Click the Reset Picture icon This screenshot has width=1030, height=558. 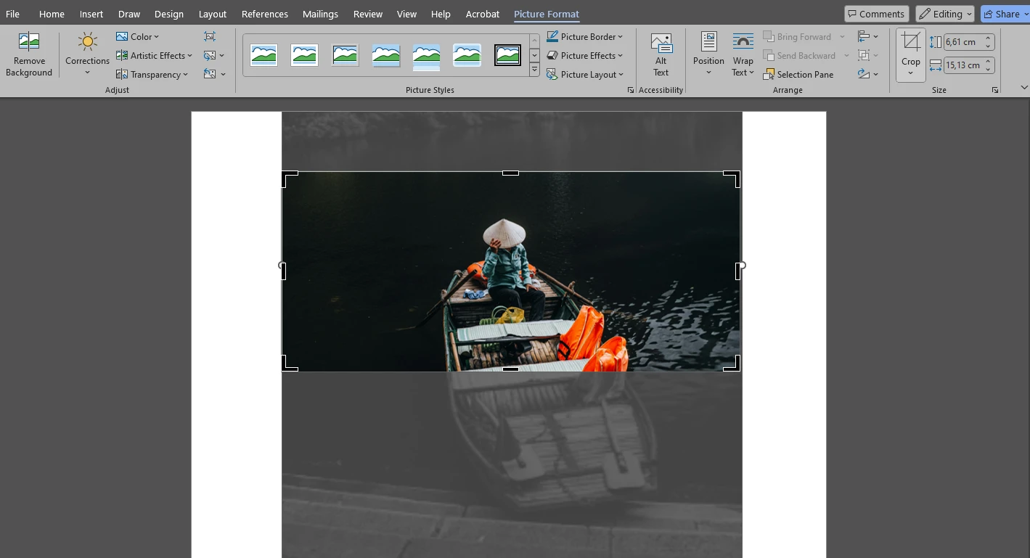[210, 74]
